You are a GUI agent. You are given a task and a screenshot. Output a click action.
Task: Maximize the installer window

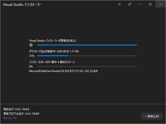point(150,4)
